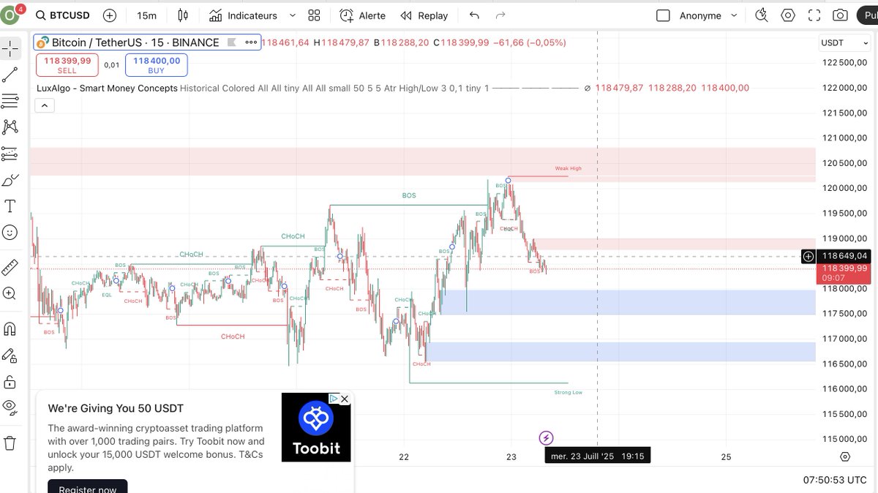The image size is (878, 493).
Task: Open the user profile avatar menu
Action: pos(11,15)
